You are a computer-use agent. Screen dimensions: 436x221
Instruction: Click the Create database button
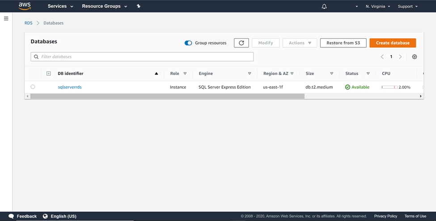point(393,43)
